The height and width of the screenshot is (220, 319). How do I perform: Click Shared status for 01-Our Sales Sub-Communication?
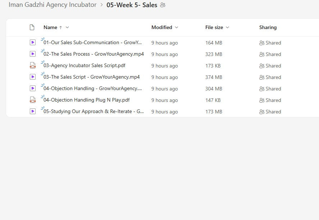(270, 43)
